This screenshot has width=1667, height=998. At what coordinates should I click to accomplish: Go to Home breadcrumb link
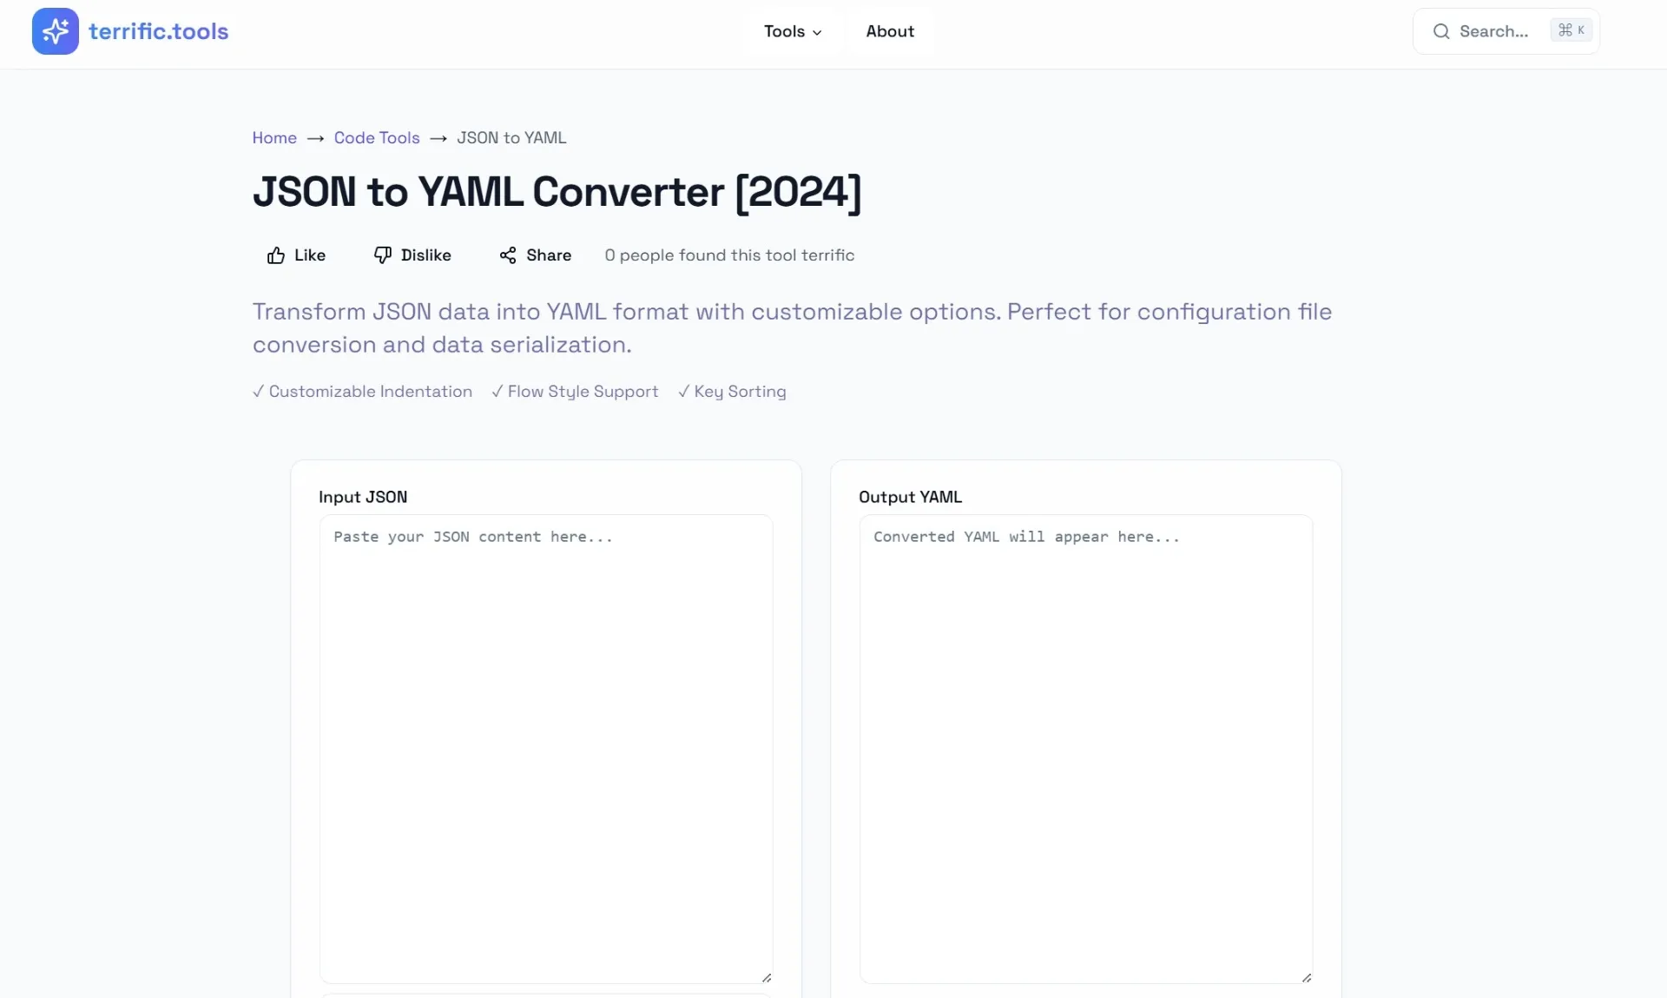274,138
